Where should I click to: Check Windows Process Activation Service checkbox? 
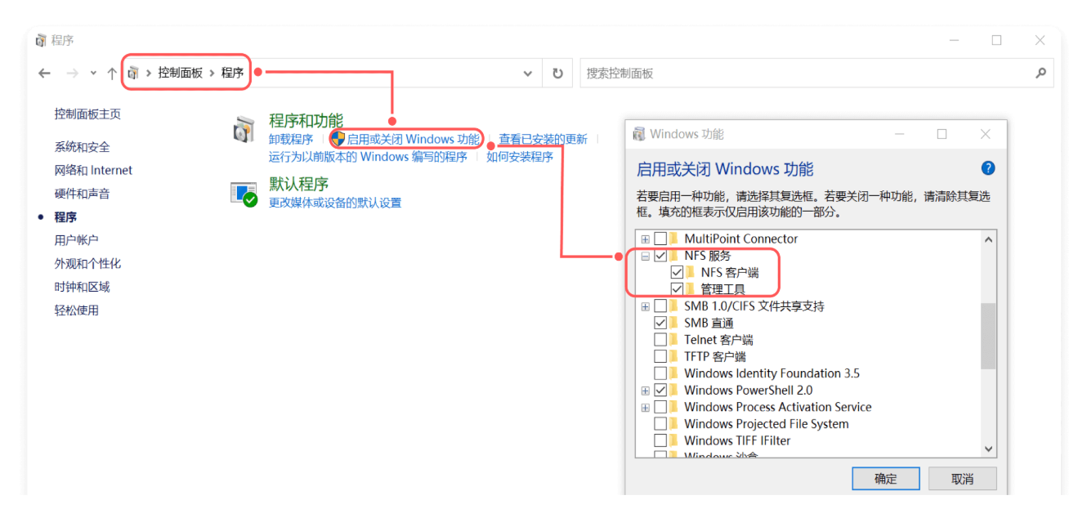[660, 407]
